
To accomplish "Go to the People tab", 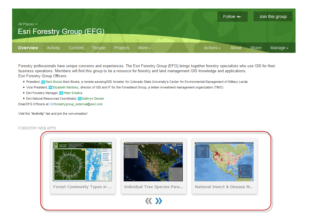I will [99, 48].
